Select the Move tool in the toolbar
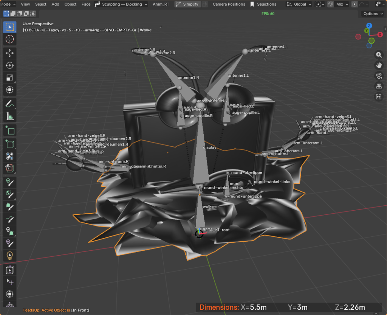Viewport: 387px width, 315px height. pyautogui.click(x=10, y=53)
